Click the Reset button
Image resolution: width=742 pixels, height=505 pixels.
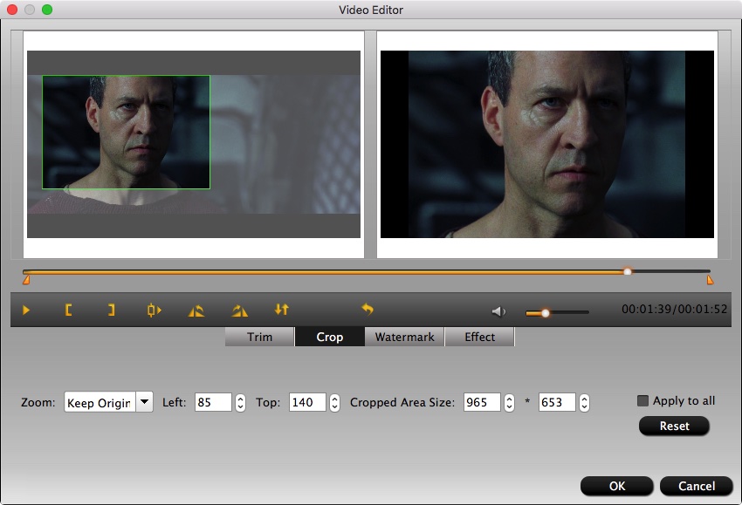674,427
